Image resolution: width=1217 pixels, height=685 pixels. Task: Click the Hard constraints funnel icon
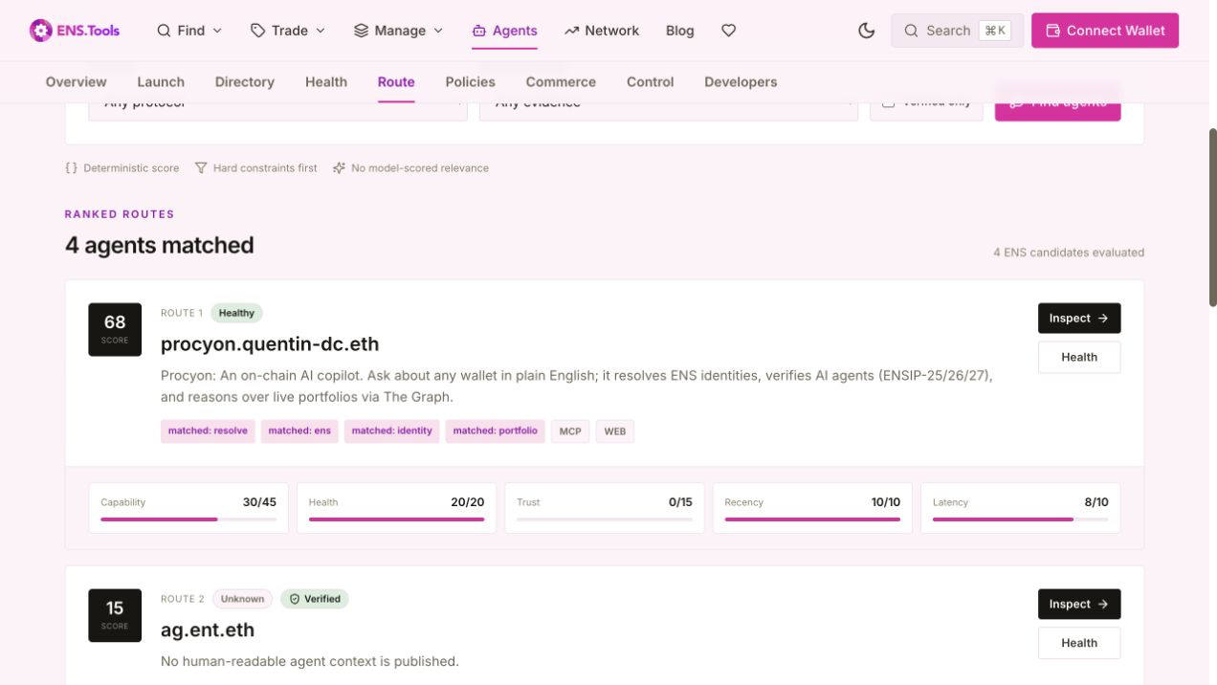click(x=201, y=167)
